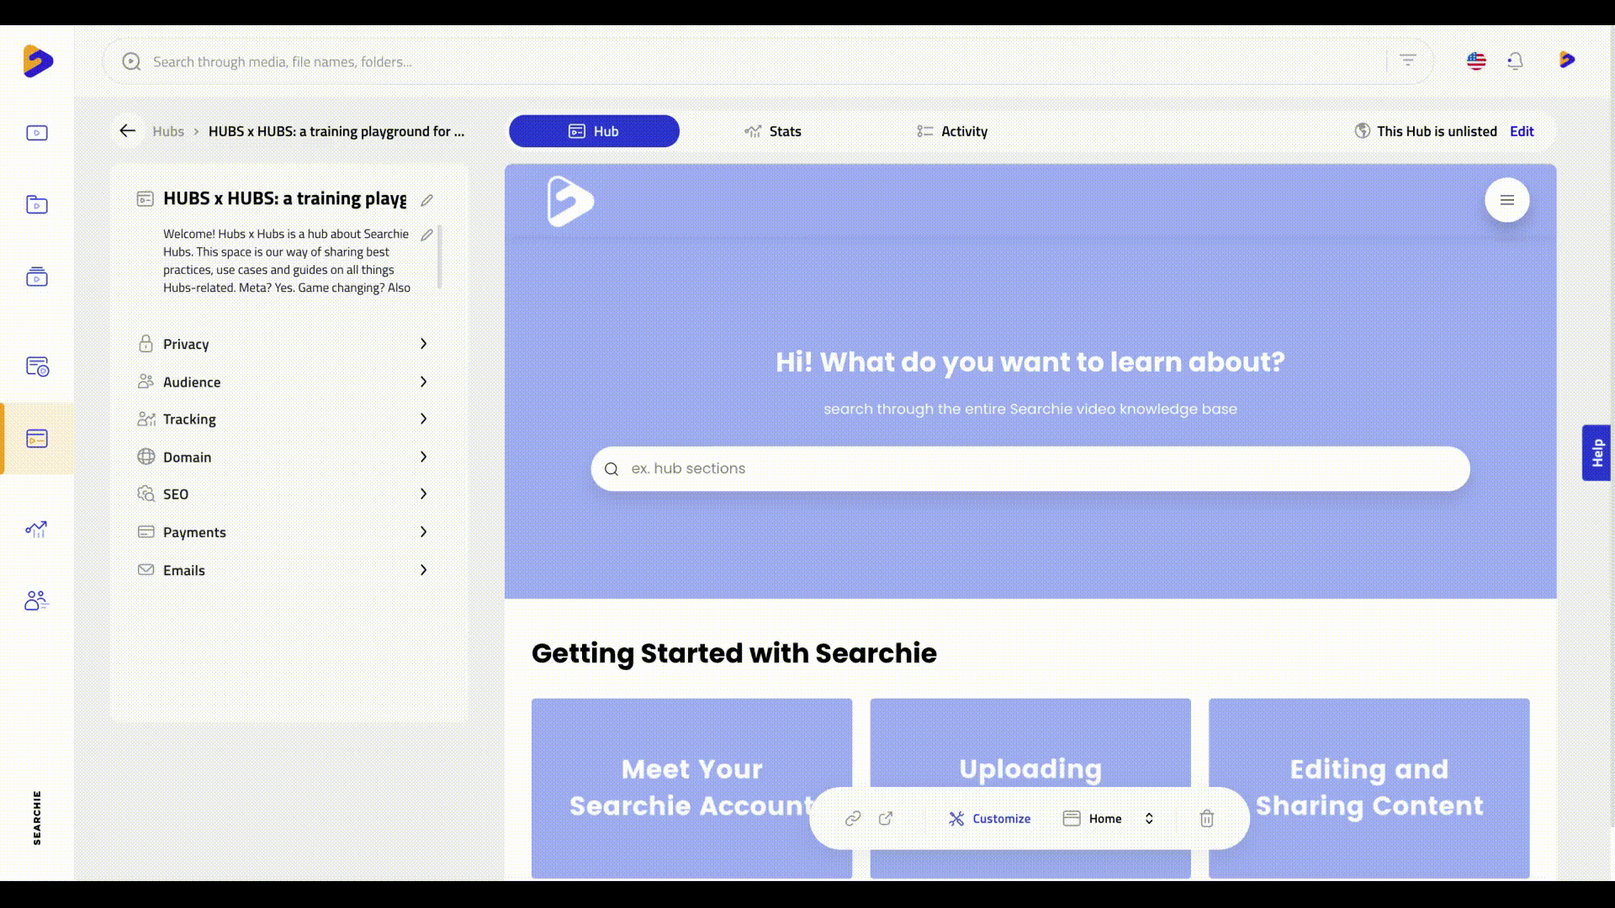The height and width of the screenshot is (908, 1615).
Task: Edit the hub title pencil icon
Action: coord(426,200)
